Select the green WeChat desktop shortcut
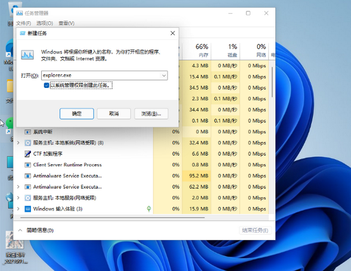 pyautogui.click(x=10, y=130)
